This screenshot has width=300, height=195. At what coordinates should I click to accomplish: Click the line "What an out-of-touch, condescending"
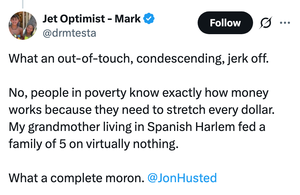[138, 58]
